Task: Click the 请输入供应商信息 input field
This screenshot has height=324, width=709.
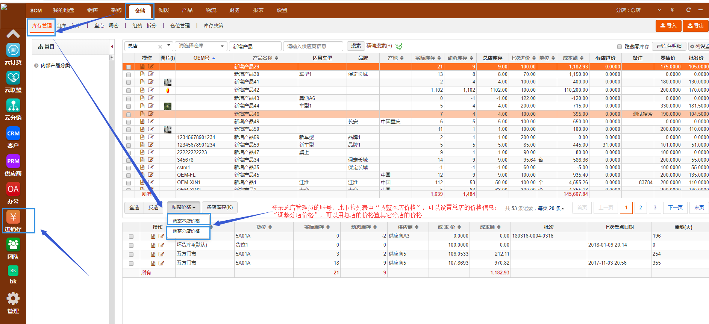Action: (313, 46)
